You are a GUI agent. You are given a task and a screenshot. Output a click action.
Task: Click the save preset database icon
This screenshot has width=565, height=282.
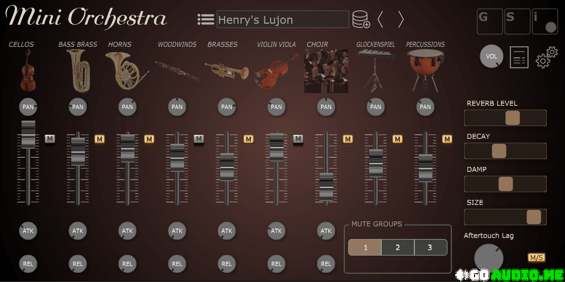point(361,19)
